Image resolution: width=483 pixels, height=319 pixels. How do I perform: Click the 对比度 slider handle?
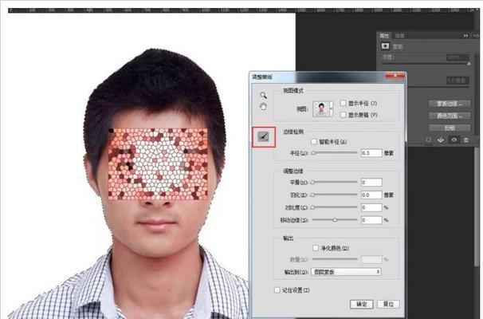(312, 207)
